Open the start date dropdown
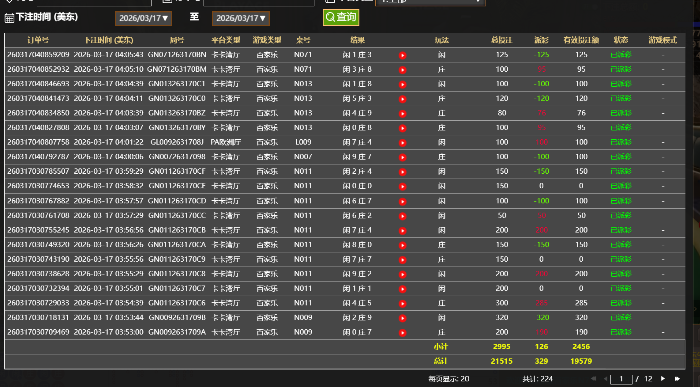700x387 pixels. [x=143, y=19]
